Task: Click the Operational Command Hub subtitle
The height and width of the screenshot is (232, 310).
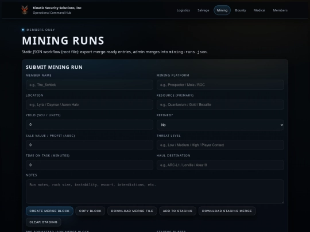Action: coord(52,13)
